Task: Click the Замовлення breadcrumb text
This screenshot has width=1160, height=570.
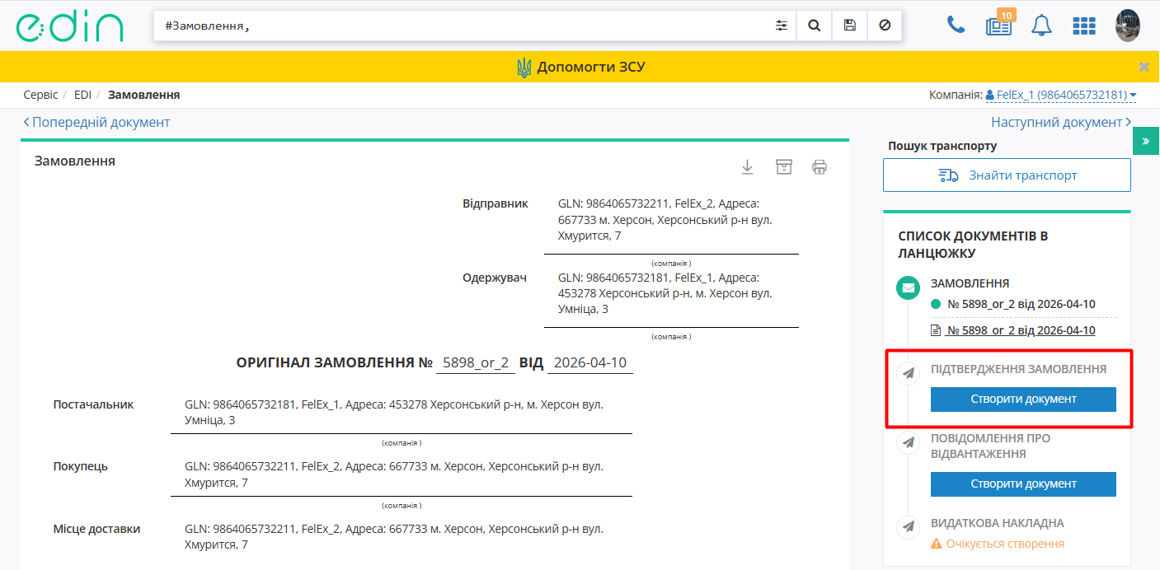Action: (143, 95)
